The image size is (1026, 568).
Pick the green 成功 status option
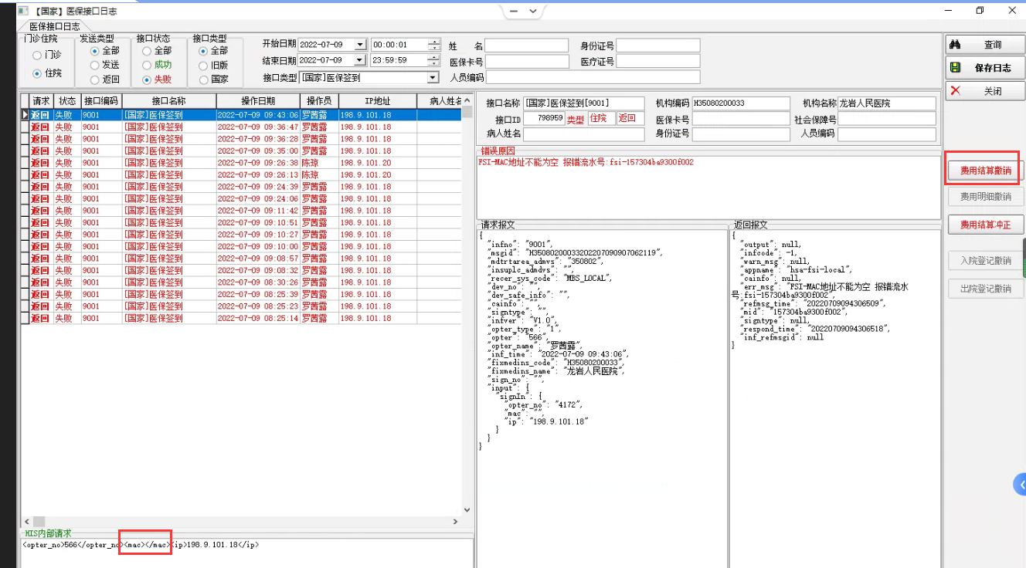[x=157, y=65]
